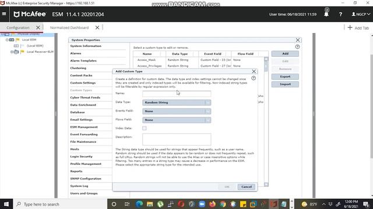The width and height of the screenshot is (373, 209).
Task: Click the McAfee logo
Action: (30, 14)
